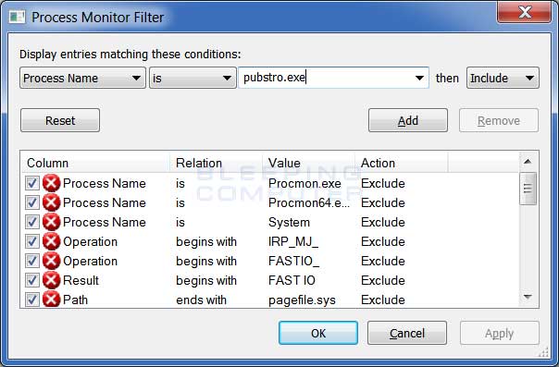The width and height of the screenshot is (559, 367).
Task: Click the Add button
Action: point(408,120)
